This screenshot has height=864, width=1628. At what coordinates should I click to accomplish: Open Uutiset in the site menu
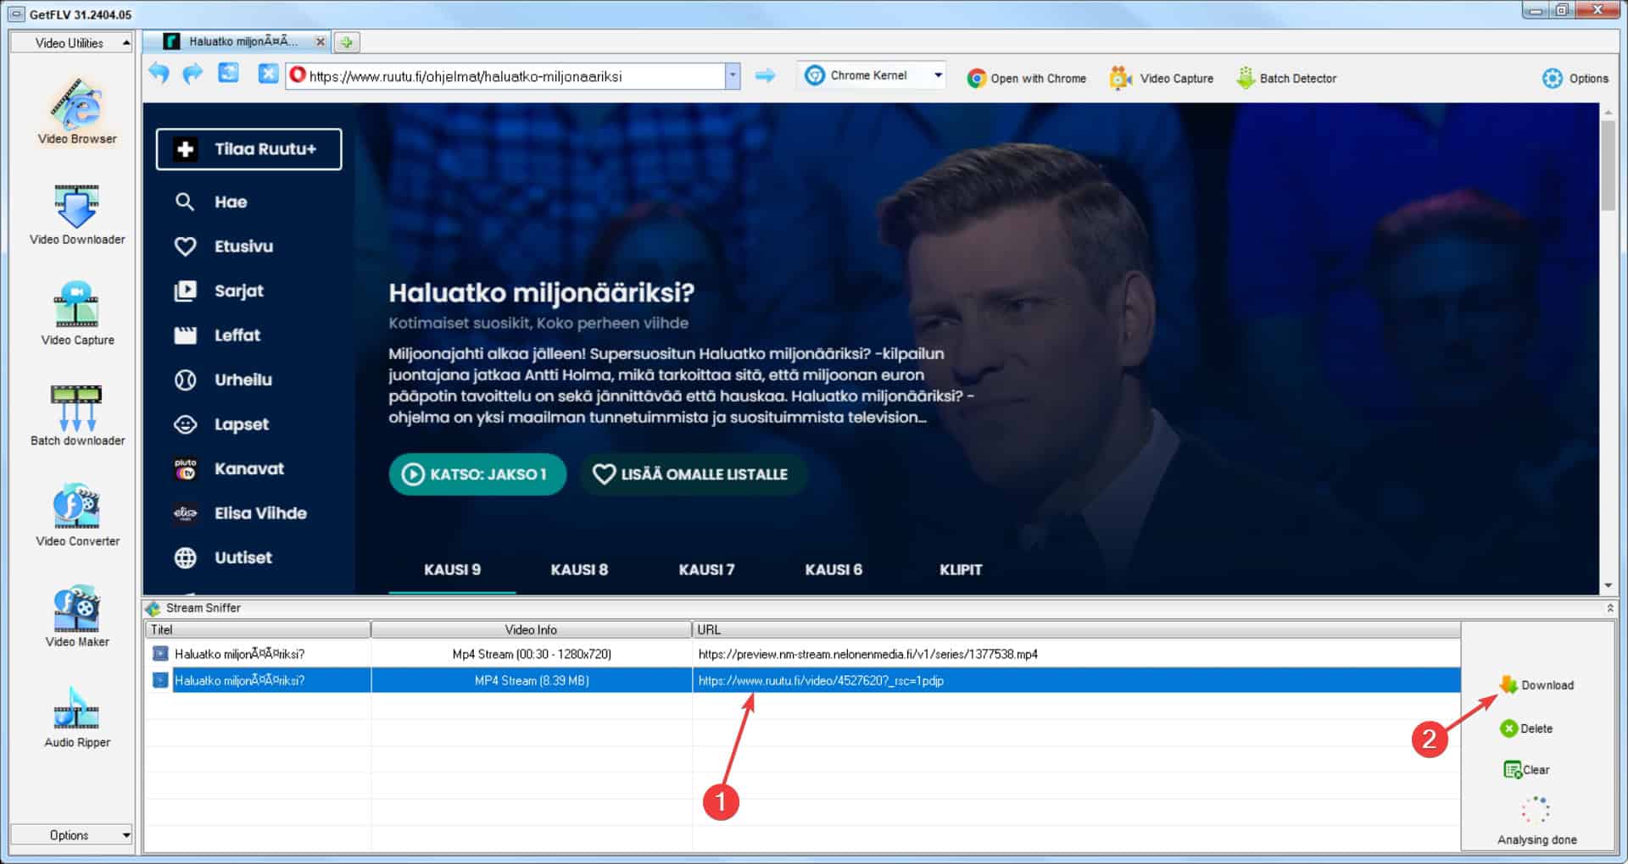coord(223,557)
